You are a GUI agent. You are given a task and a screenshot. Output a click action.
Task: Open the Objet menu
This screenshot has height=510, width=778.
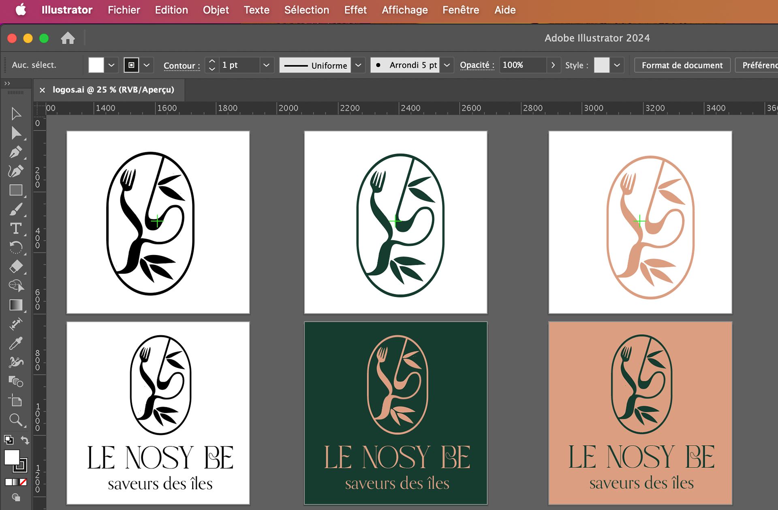[x=216, y=10]
